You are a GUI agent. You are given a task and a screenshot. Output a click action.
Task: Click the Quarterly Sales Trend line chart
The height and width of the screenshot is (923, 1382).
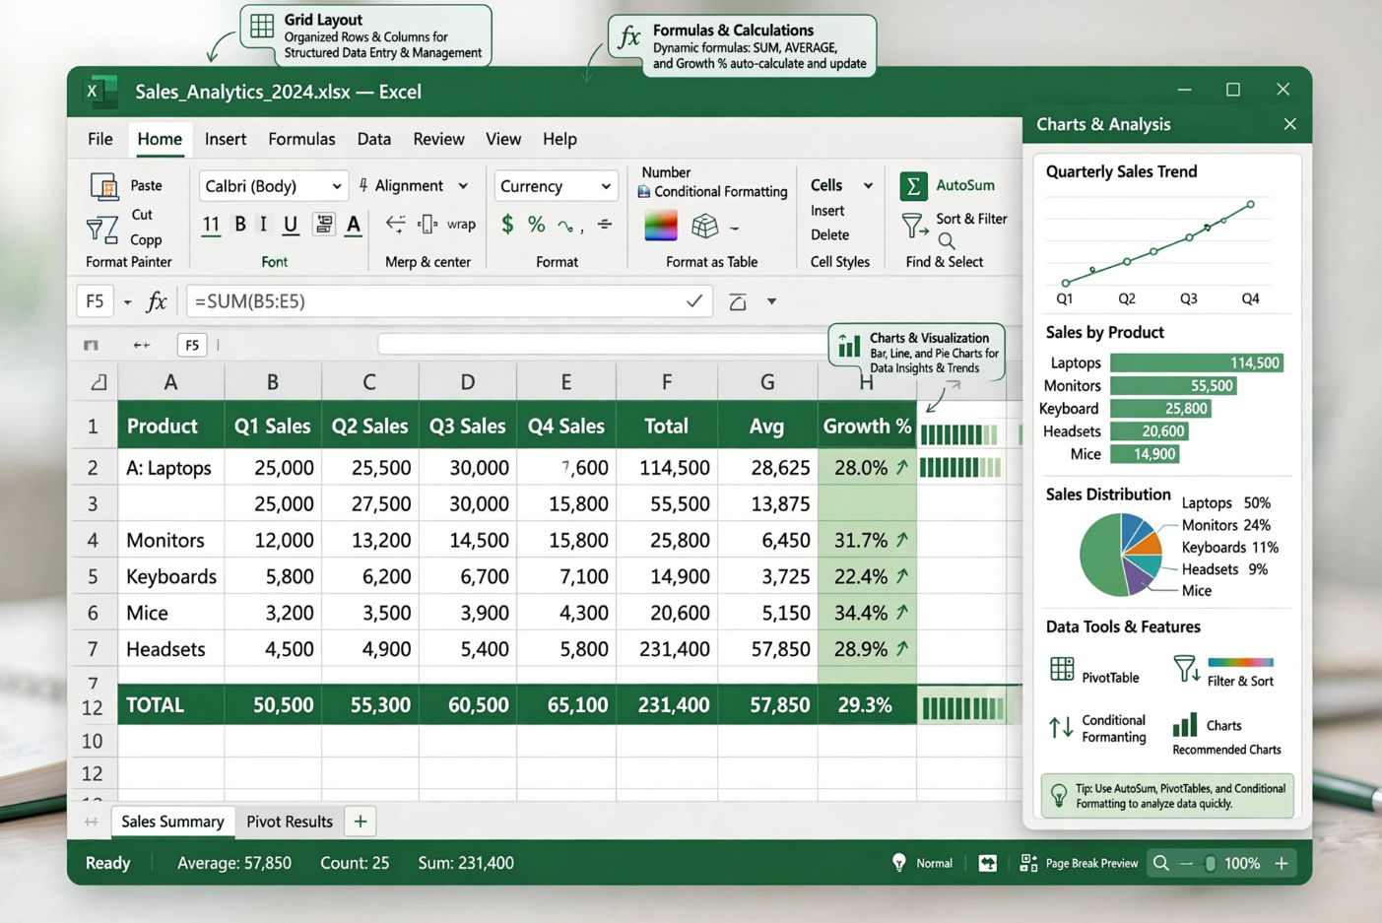click(x=1160, y=243)
